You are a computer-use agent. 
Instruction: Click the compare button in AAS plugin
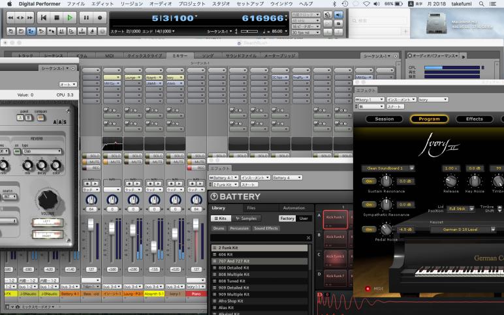40,117
